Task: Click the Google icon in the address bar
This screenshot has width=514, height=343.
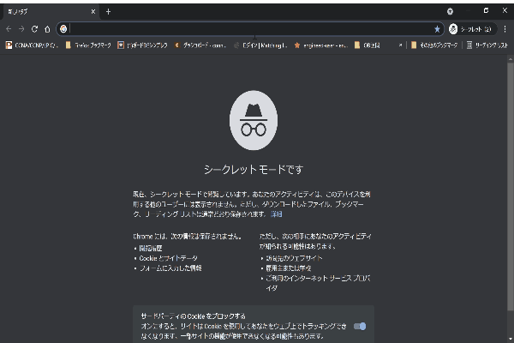Action: pos(63,29)
